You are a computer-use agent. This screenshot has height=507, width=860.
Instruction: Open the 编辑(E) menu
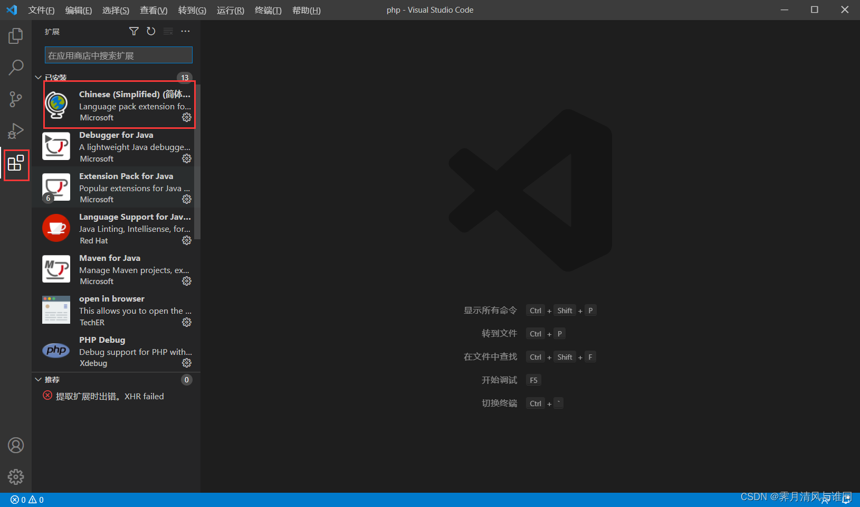click(79, 11)
